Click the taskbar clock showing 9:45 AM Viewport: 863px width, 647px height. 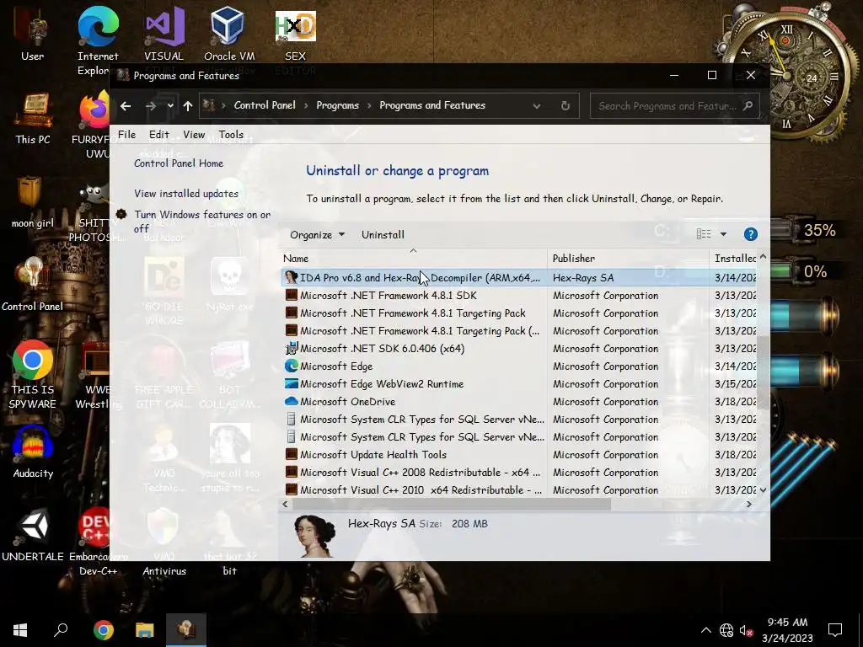tap(787, 630)
